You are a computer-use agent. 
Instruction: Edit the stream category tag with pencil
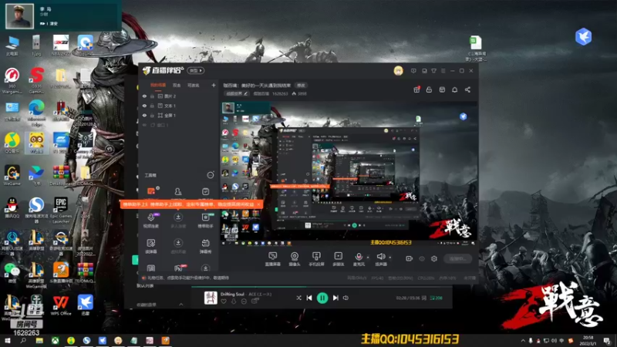click(237, 93)
